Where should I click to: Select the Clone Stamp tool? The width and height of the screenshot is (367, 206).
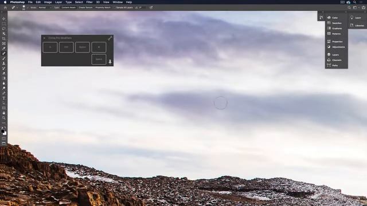point(4,64)
